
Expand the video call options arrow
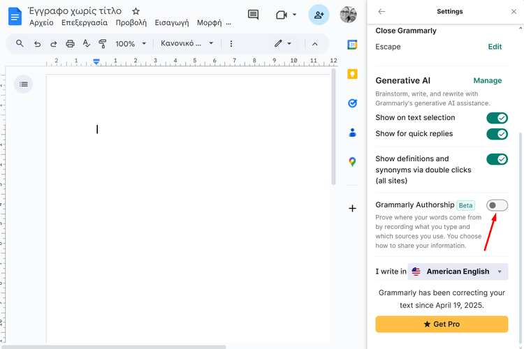294,15
